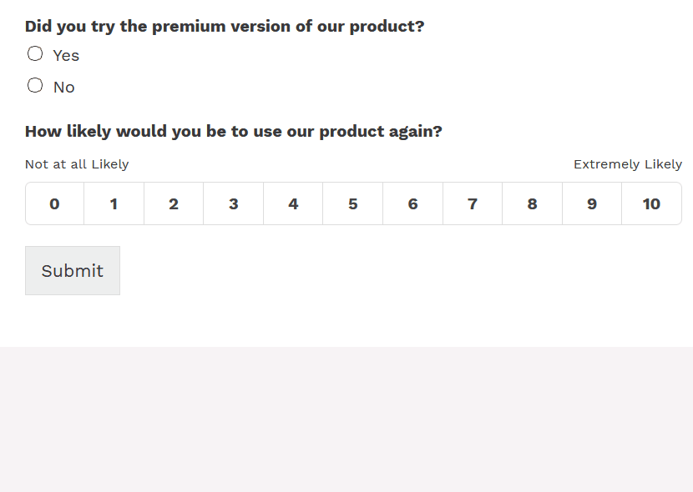Click the Not at all Likely label
The image size is (693, 492).
[77, 163]
